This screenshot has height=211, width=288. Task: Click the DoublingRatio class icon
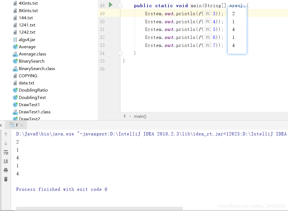coord(15,90)
